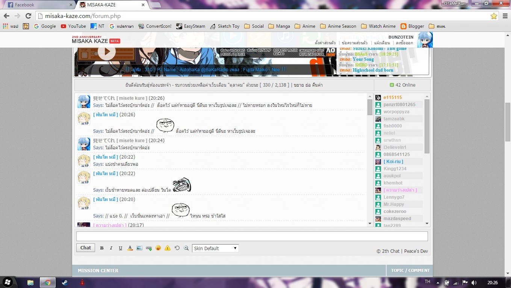Select user [ Koi-riu ] in online list

393,162
